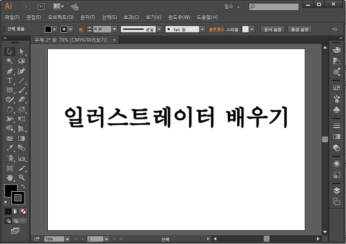Open the 편집(E) menu

point(33,17)
